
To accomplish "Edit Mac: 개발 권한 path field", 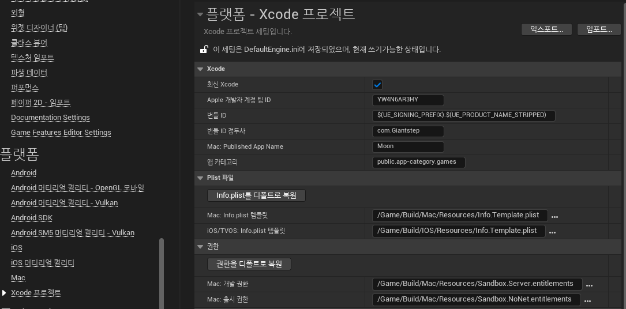I will tap(477, 284).
